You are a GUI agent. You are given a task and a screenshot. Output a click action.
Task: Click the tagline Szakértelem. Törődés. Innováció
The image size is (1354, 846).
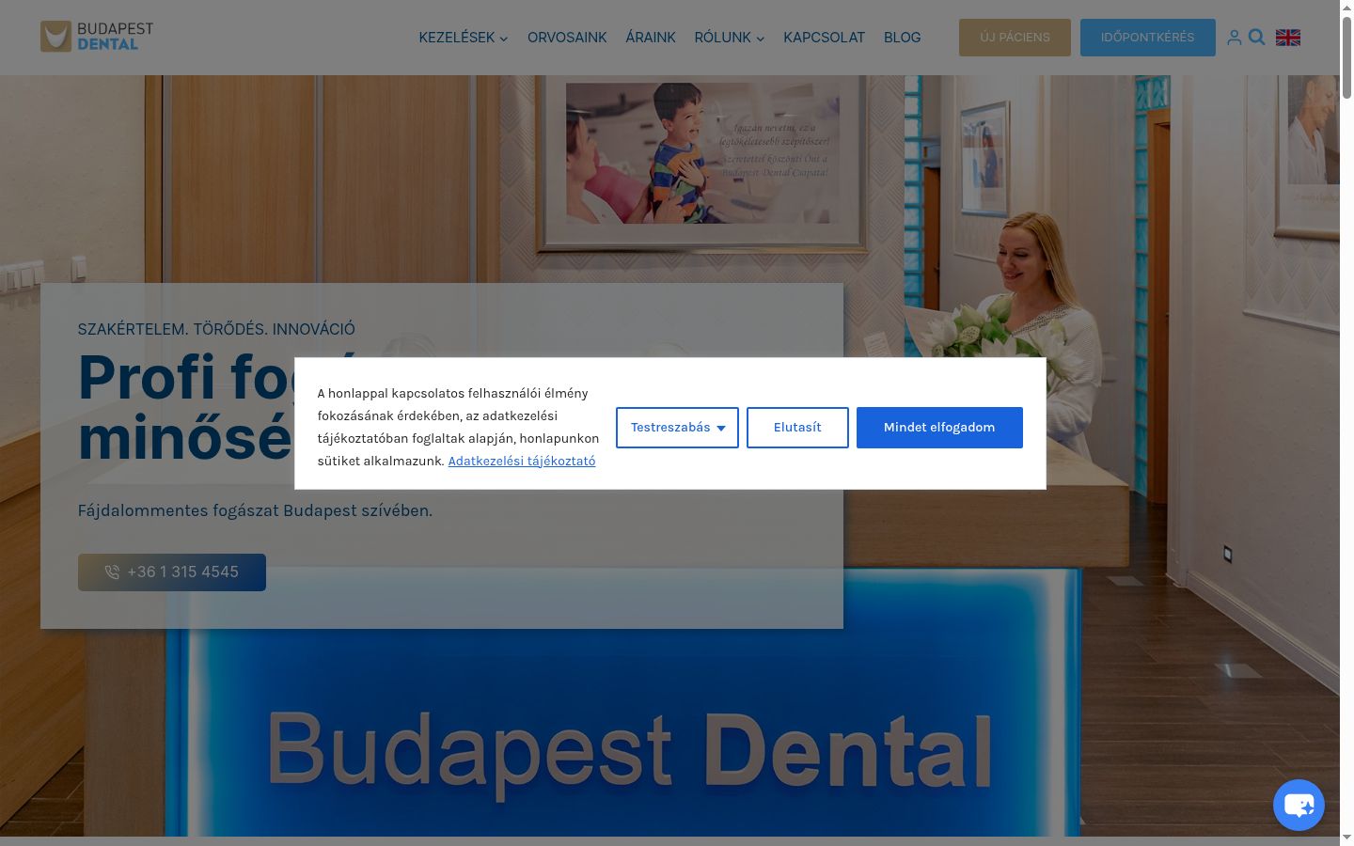tap(216, 329)
